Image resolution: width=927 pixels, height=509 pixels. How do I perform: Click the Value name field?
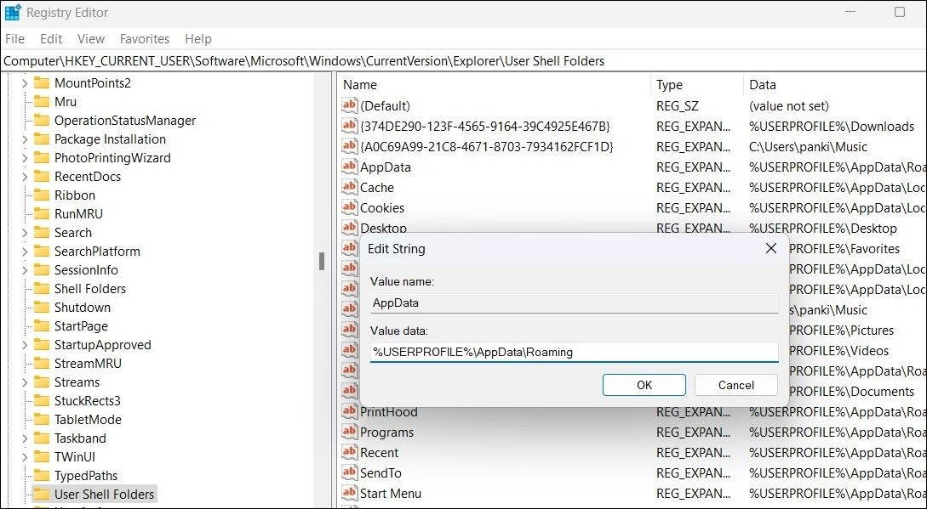(x=574, y=303)
